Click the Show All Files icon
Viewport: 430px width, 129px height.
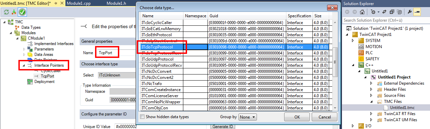click(399, 12)
